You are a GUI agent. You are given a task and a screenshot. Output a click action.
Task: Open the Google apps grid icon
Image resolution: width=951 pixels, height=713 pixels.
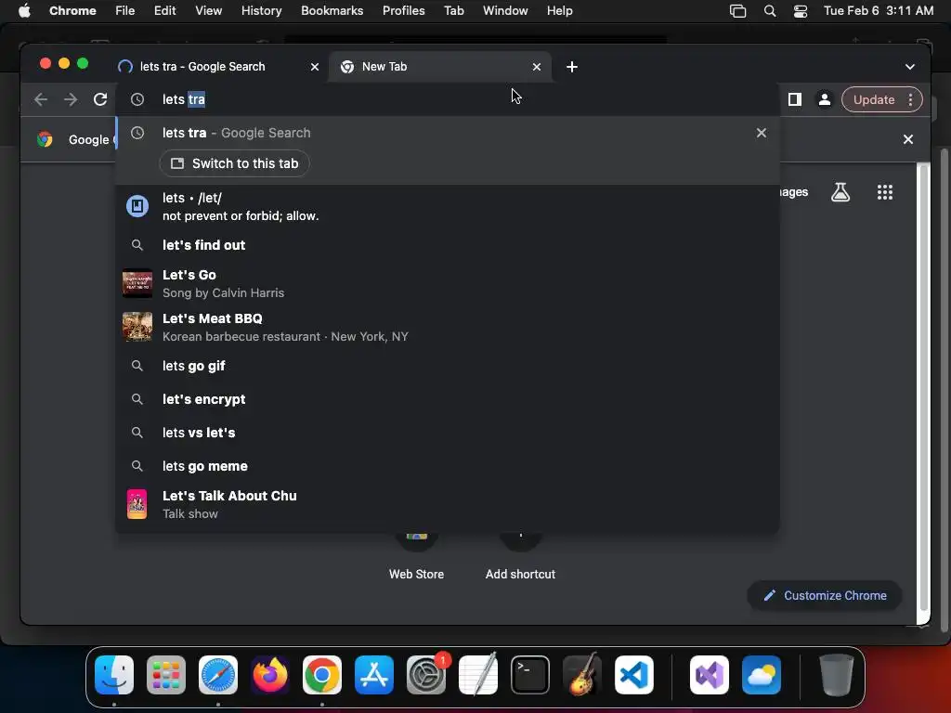[x=885, y=192]
